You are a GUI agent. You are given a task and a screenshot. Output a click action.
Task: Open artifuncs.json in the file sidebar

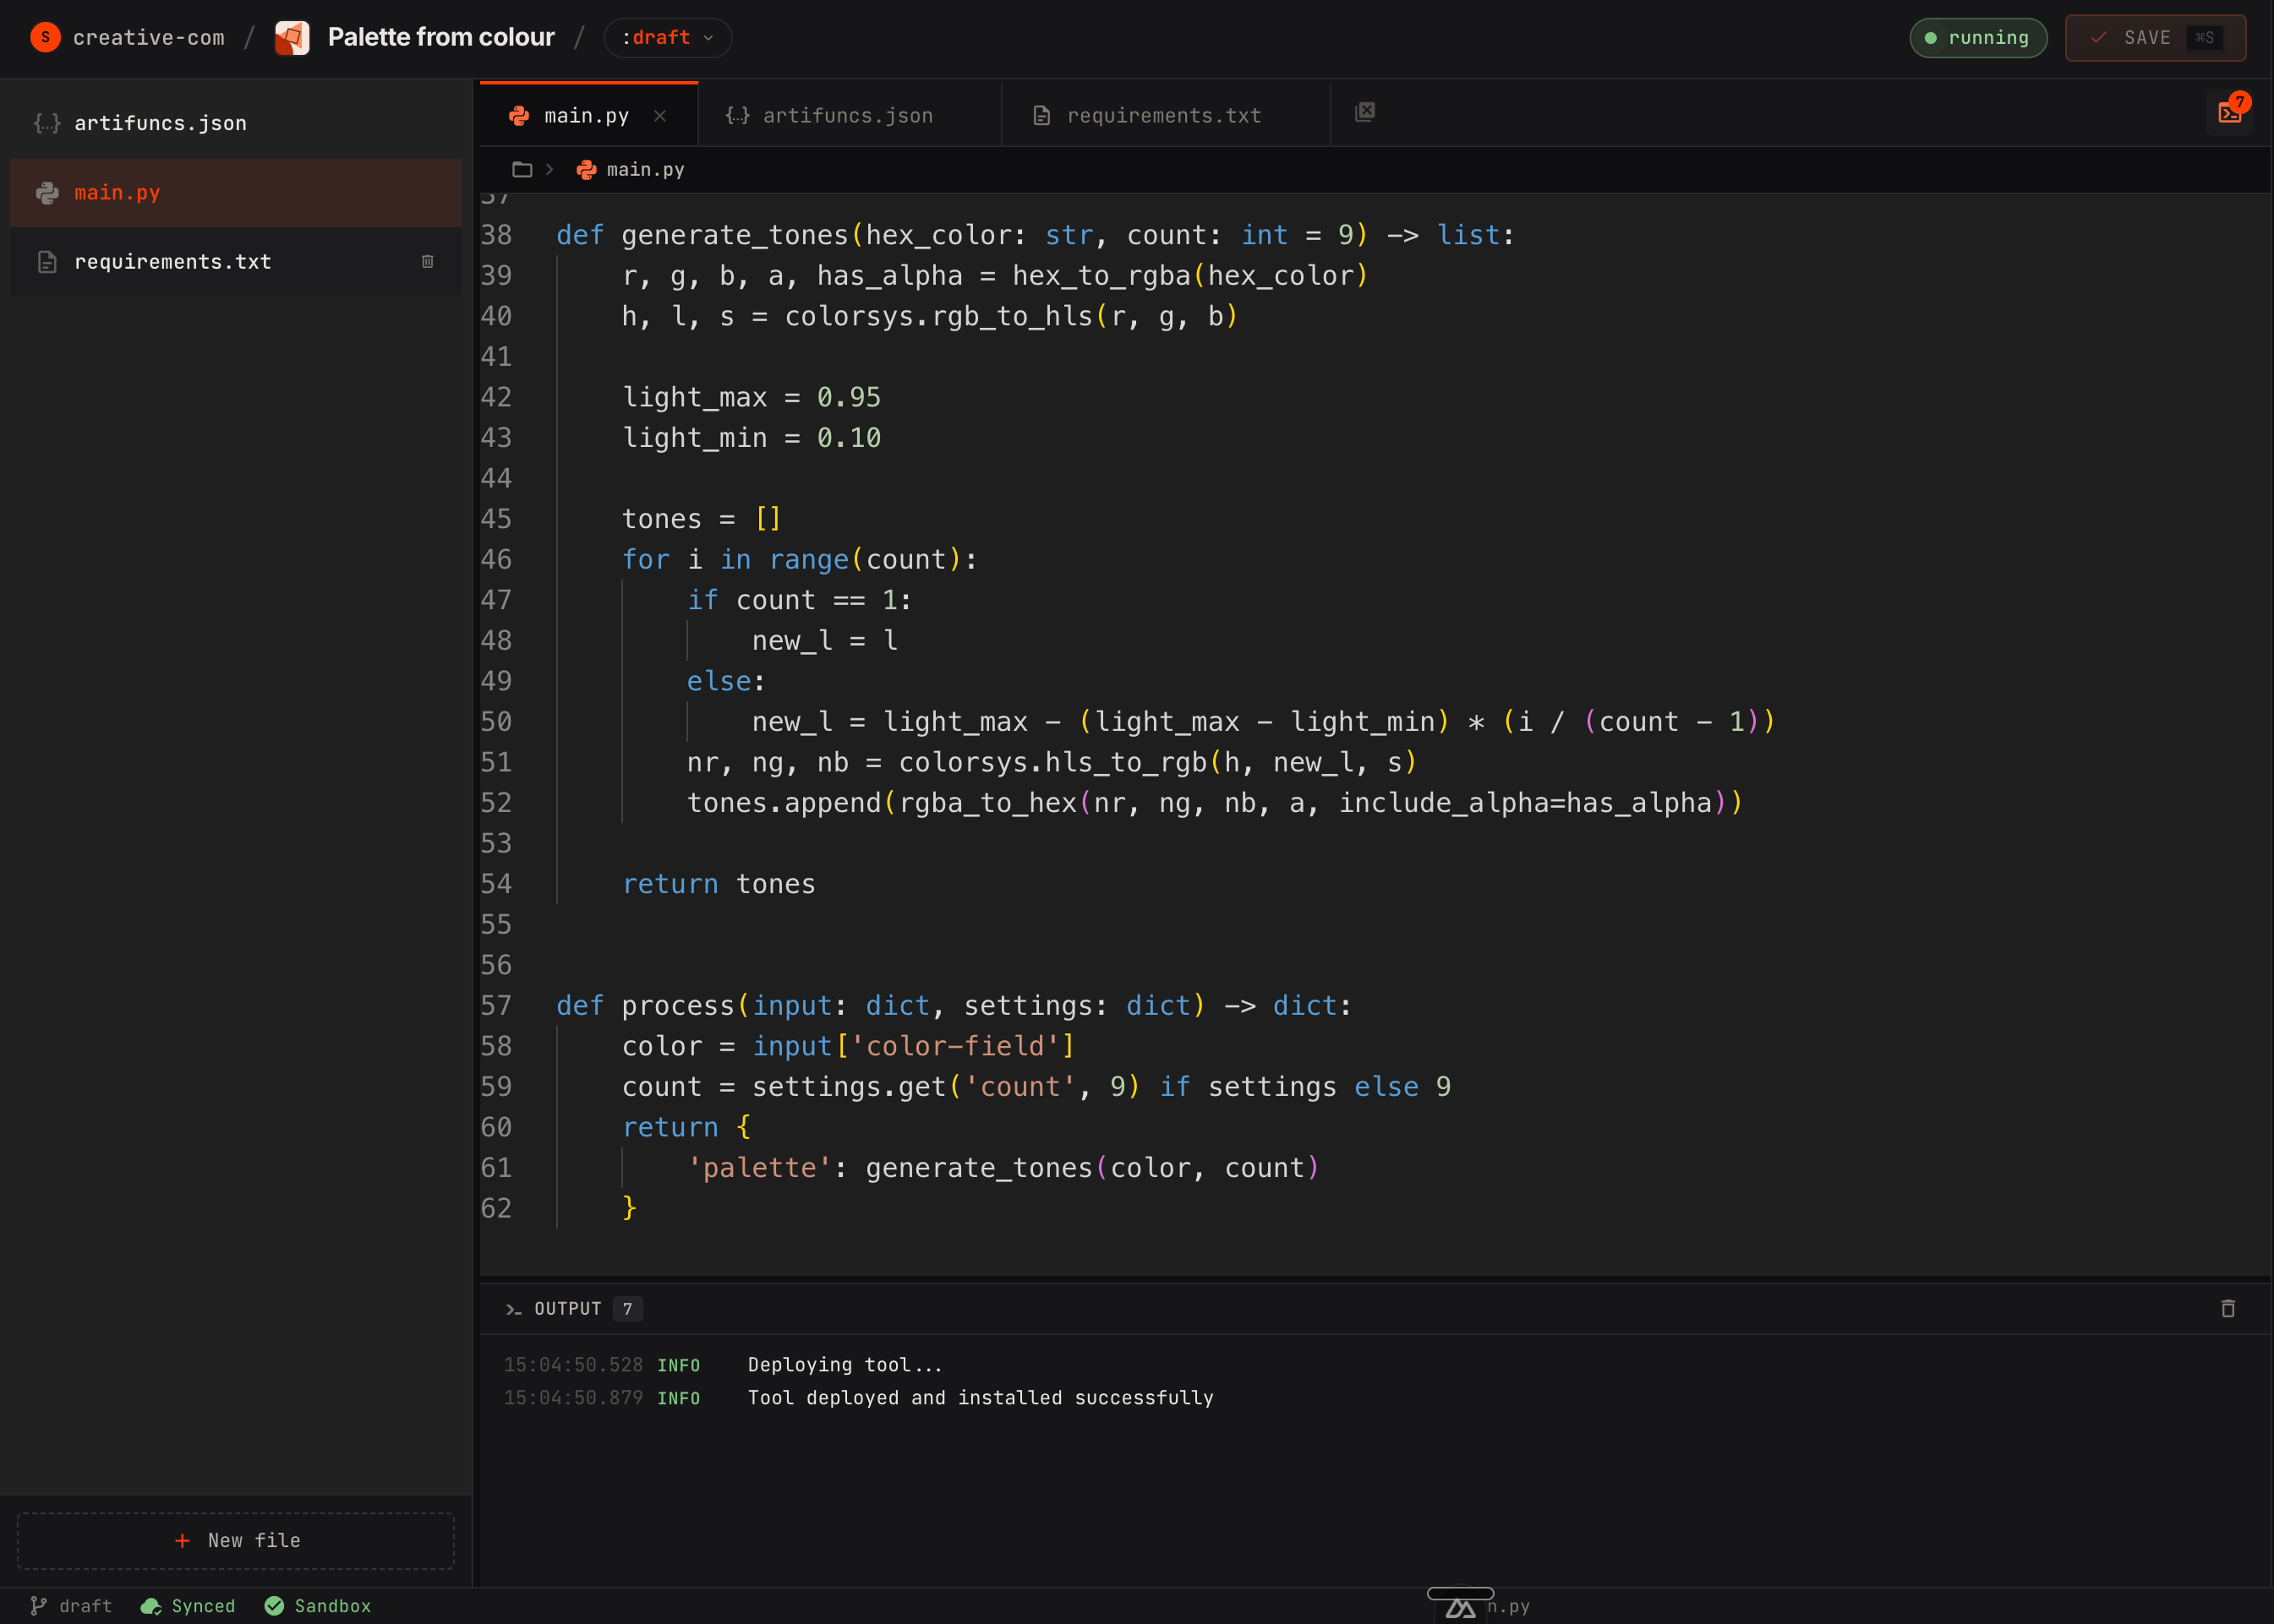point(235,123)
